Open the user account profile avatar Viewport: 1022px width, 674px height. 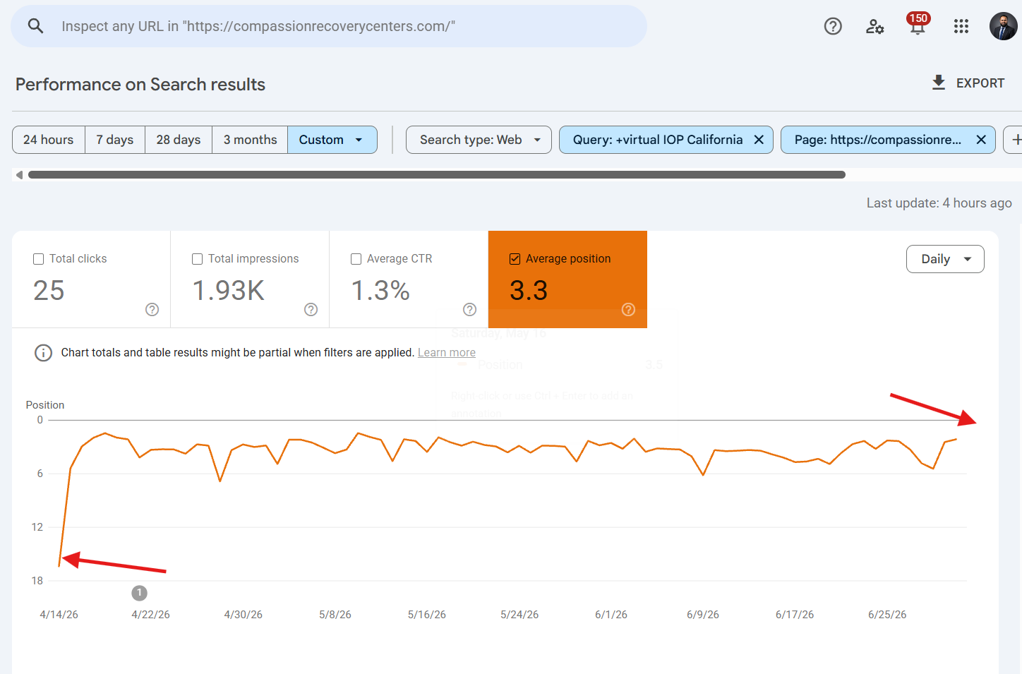pos(1003,26)
